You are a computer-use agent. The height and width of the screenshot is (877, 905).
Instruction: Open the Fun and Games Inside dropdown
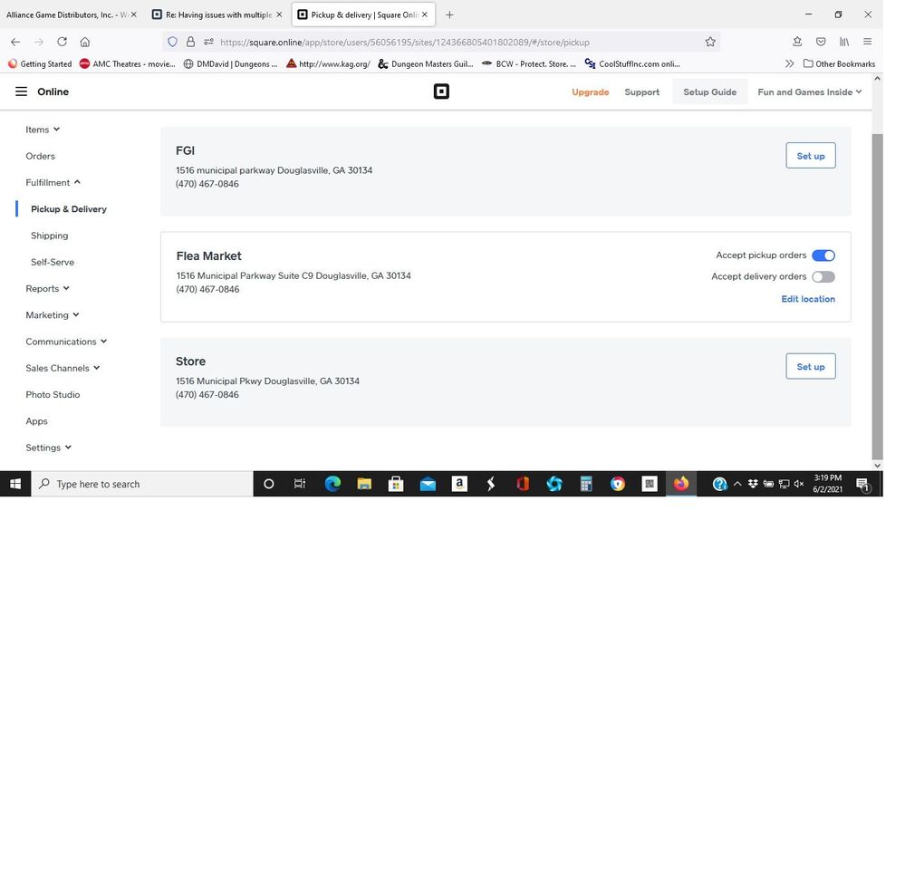(x=809, y=92)
